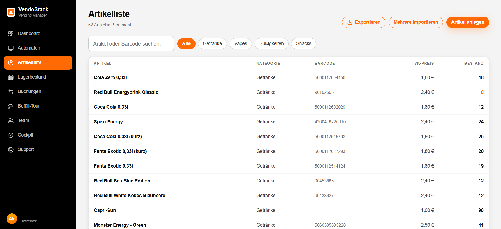This screenshot has width=501, height=229.
Task: Click barcode 90453885
Action: (324, 181)
